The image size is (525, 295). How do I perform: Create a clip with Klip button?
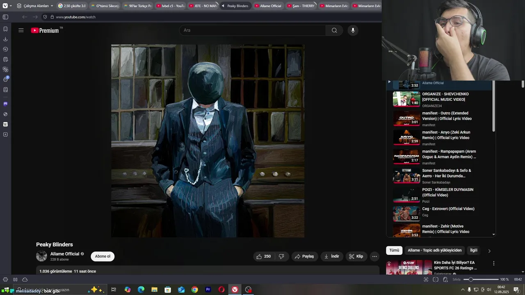[x=356, y=256]
